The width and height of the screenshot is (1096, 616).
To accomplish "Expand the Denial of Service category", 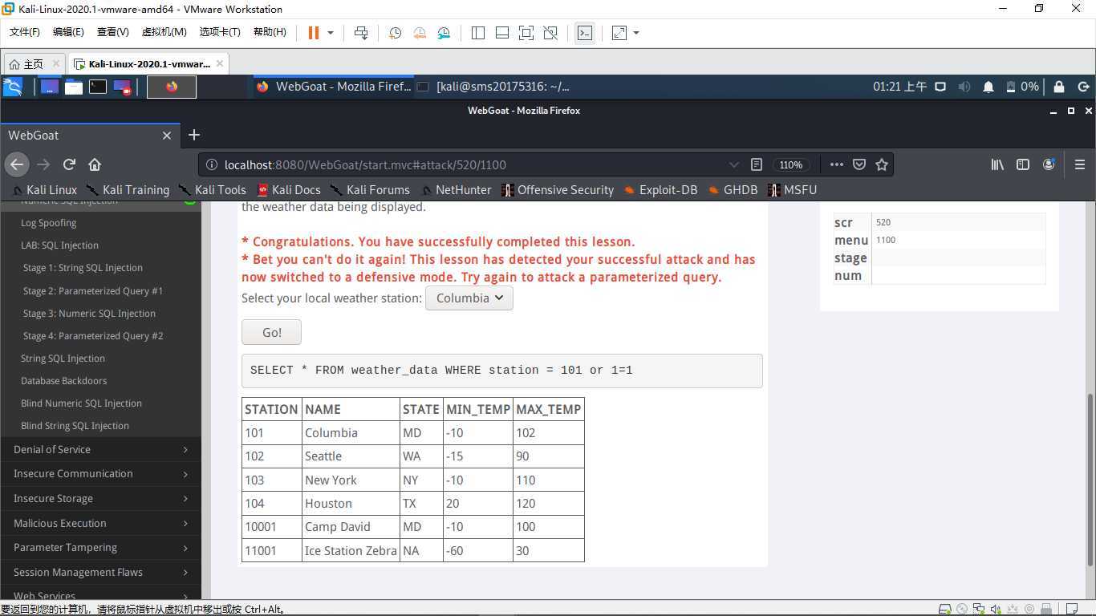I will [100, 449].
